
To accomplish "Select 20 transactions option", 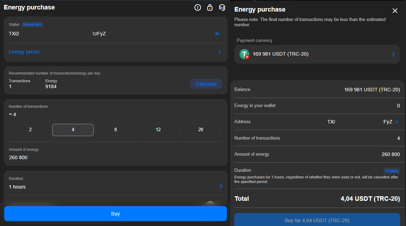I will (201, 130).
